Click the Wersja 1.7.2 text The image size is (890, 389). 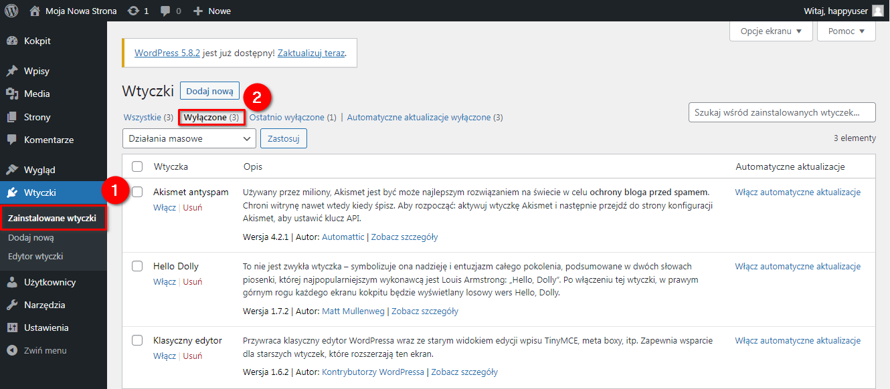[266, 311]
